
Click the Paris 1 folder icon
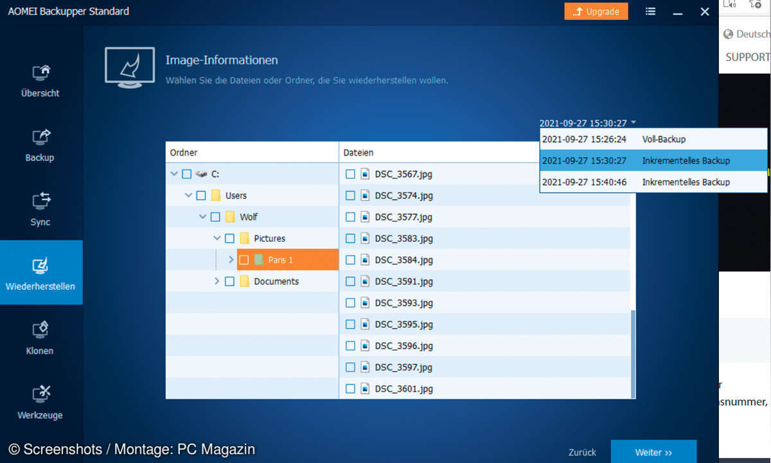click(x=259, y=260)
